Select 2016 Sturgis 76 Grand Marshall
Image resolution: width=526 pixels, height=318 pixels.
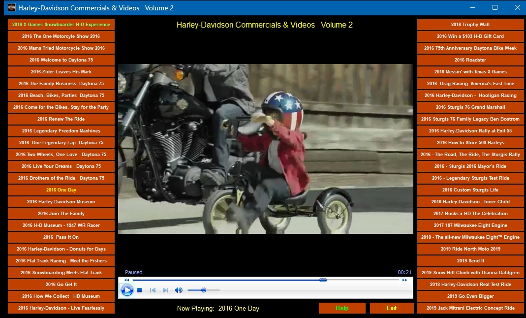470,107
